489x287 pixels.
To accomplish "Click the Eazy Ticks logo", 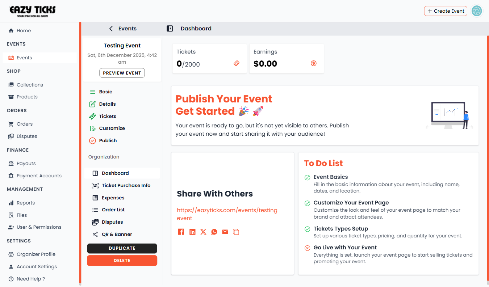I will pos(32,11).
